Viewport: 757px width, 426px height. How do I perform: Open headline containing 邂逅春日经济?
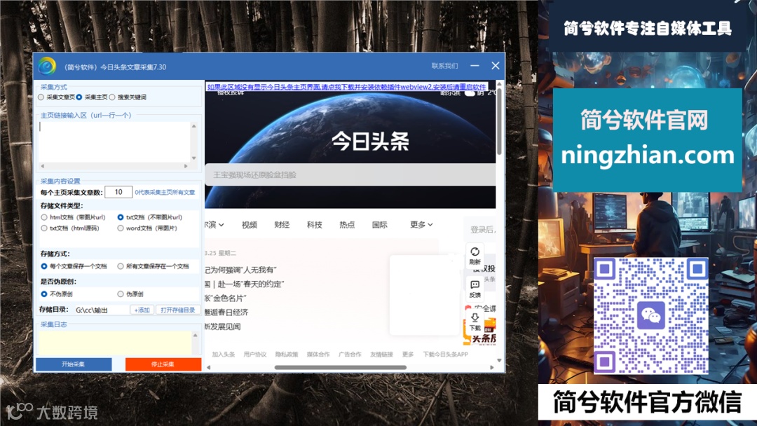226,312
